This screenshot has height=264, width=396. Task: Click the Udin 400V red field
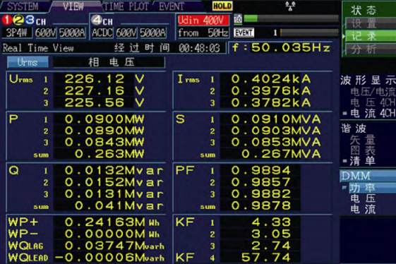coord(203,20)
